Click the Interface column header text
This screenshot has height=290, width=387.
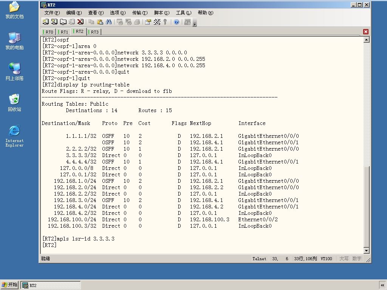click(252, 123)
